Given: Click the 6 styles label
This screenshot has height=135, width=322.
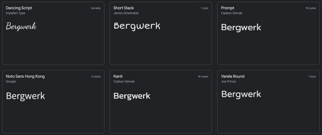Looking at the screenshot, I should [96, 76].
